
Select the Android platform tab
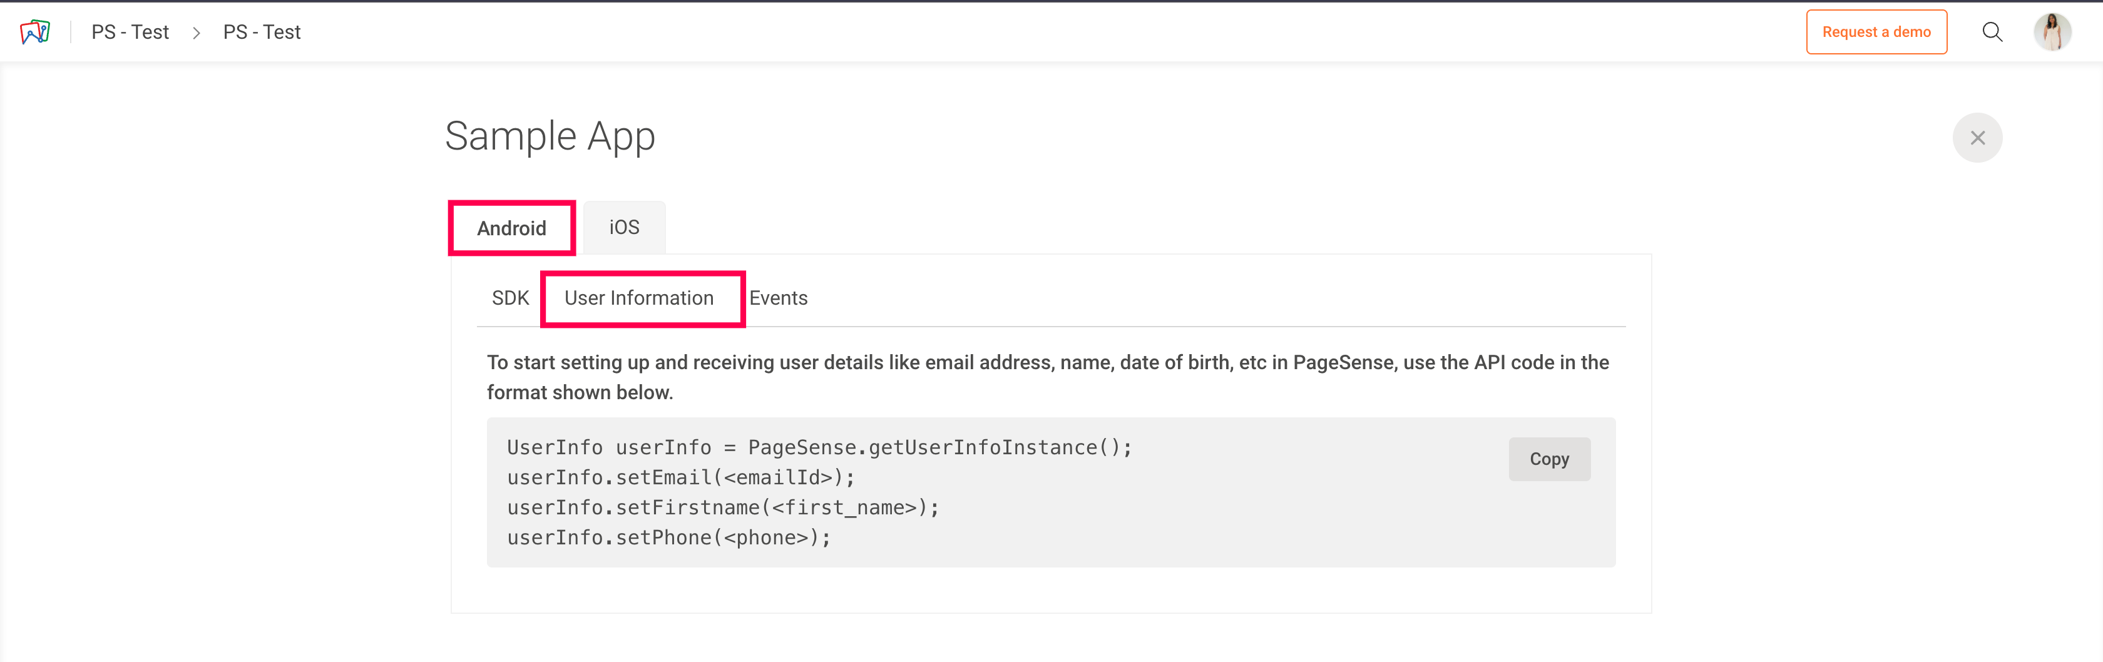[x=511, y=228]
